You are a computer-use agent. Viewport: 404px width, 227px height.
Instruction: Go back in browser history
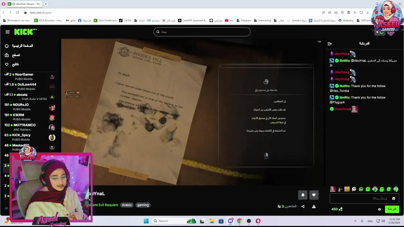click(3, 13)
